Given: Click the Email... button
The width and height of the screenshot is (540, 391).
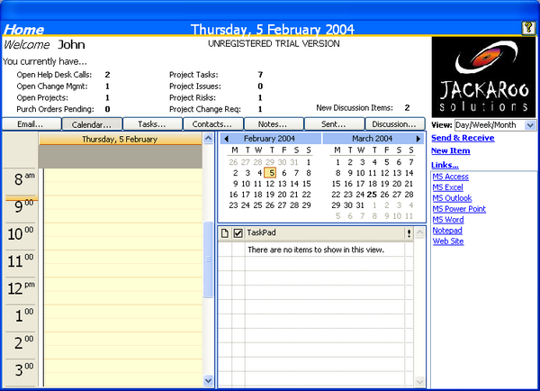Looking at the screenshot, I should (31, 124).
